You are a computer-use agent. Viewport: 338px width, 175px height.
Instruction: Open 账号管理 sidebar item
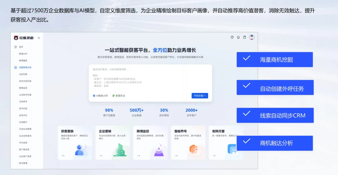pos(23,163)
